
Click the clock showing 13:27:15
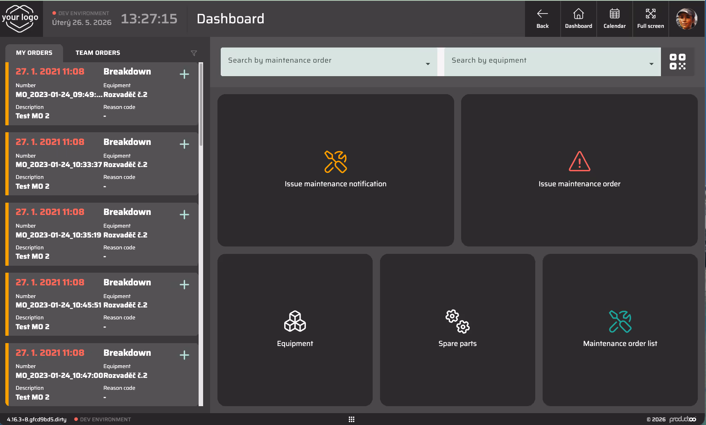point(149,19)
